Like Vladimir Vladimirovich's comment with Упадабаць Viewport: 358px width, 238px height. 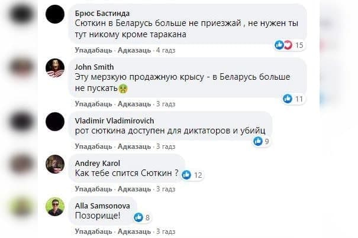click(90, 146)
